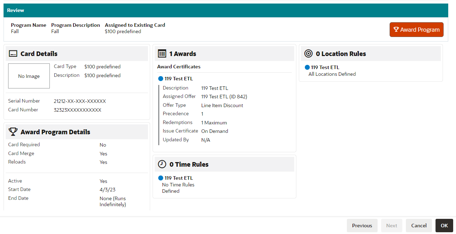456x234 pixels.
Task: Go back using the Previous button
Action: [362, 226]
